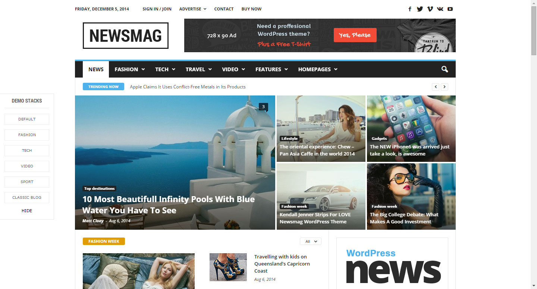
Task: Open The oriental experience article
Action: pyautogui.click(x=317, y=150)
